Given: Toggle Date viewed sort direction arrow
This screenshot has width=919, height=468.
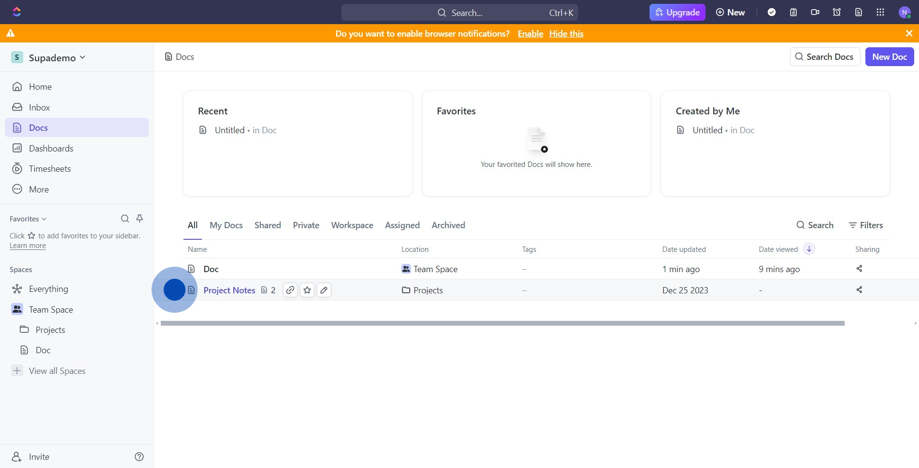Looking at the screenshot, I should (809, 249).
